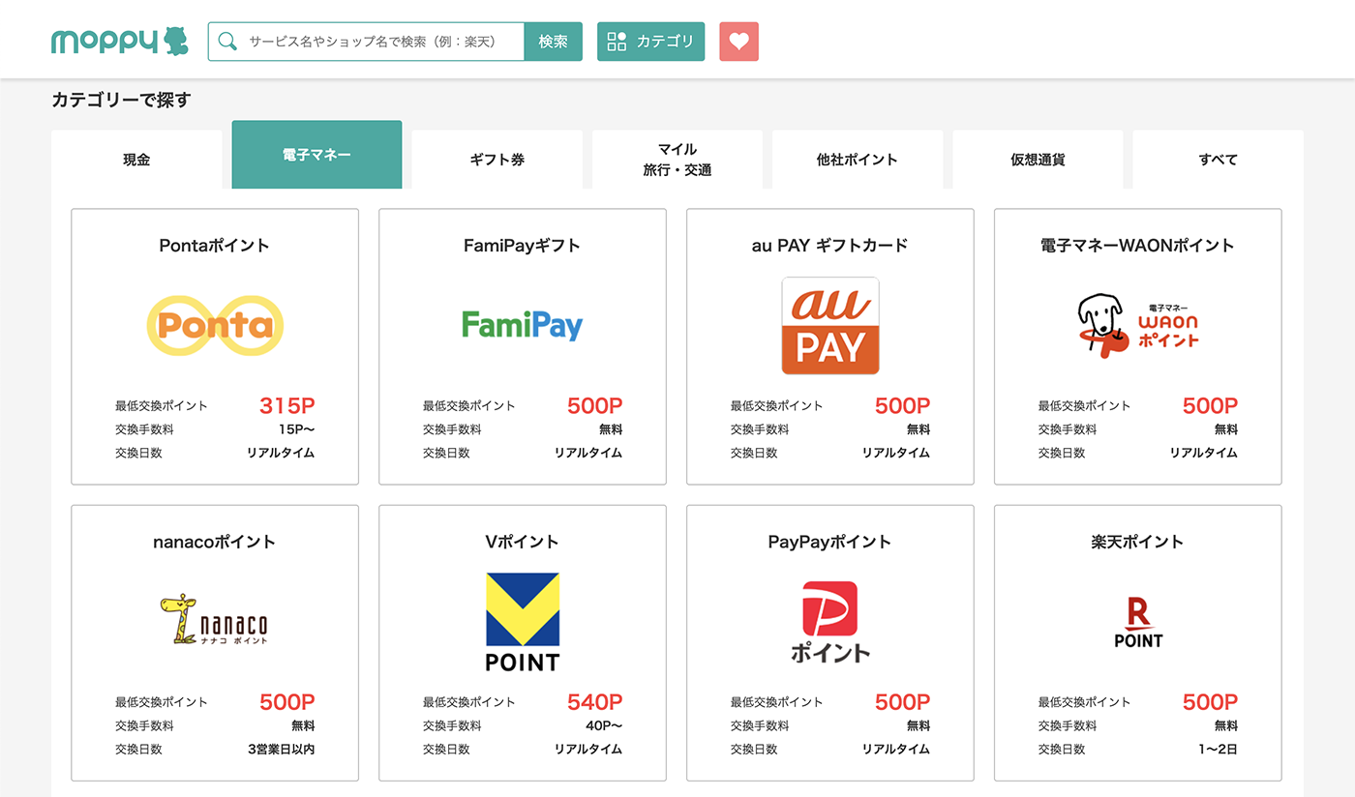Open the マイル 旅行・交通 tab
Viewport: 1355px width, 797px height.
tap(677, 160)
